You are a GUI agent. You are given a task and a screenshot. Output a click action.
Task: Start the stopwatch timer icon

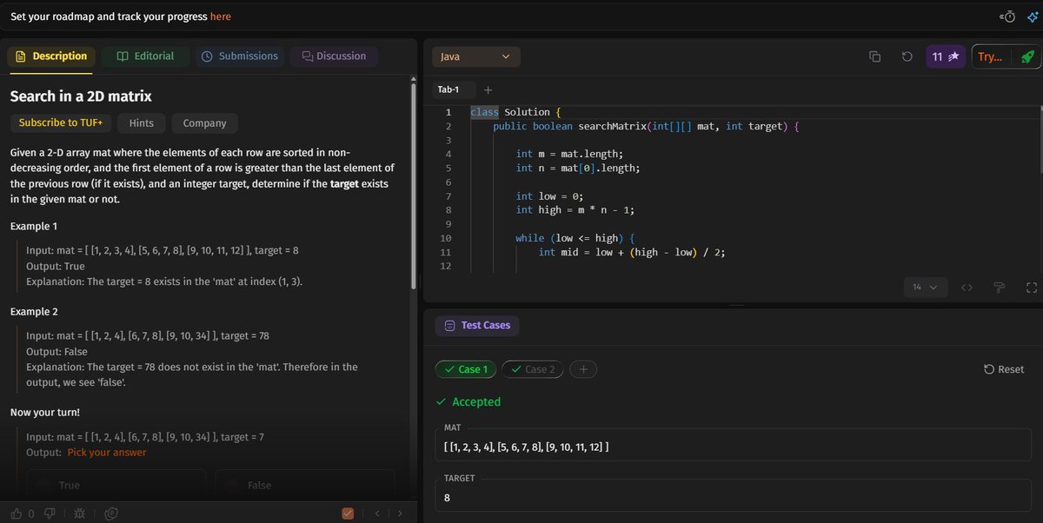[x=1008, y=17]
